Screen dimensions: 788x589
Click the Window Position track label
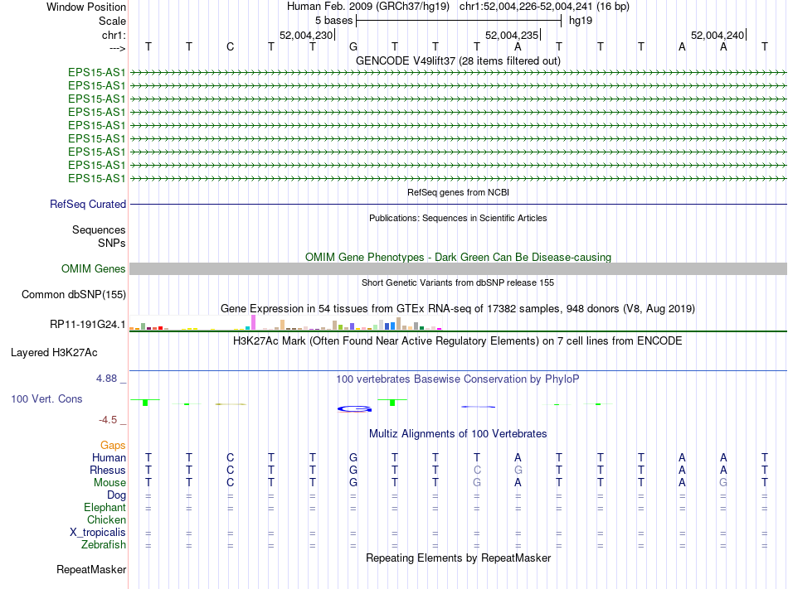(x=86, y=7)
